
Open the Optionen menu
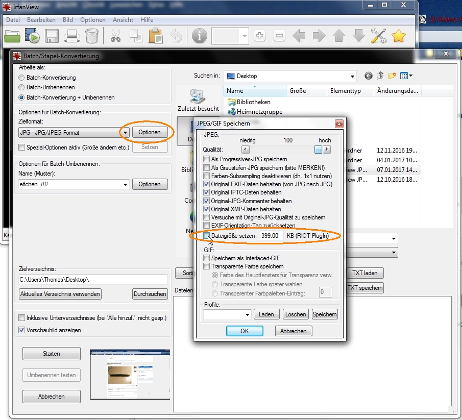pyautogui.click(x=93, y=20)
